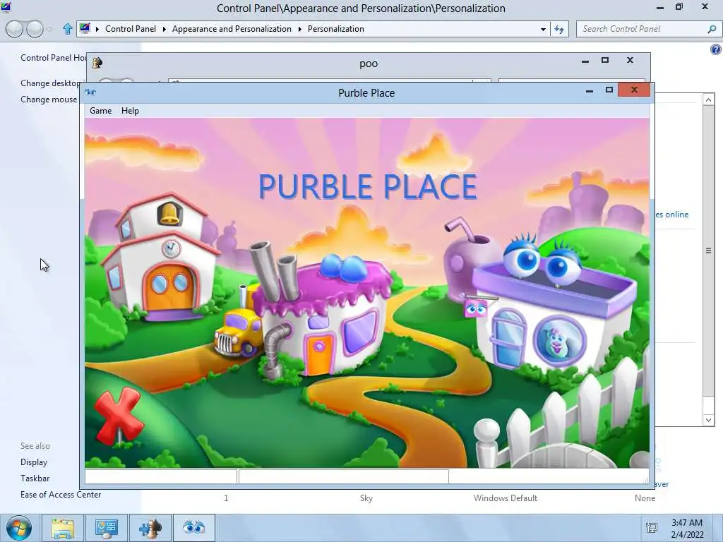Open Control Panel taskbar icon
This screenshot has width=723, height=542.
(107, 528)
